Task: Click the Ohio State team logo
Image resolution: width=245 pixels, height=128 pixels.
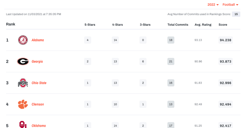Action: click(23, 83)
